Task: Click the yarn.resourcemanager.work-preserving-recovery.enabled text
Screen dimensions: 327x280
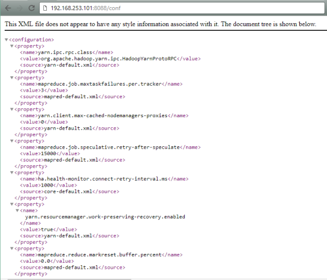Action: [x=105, y=217]
